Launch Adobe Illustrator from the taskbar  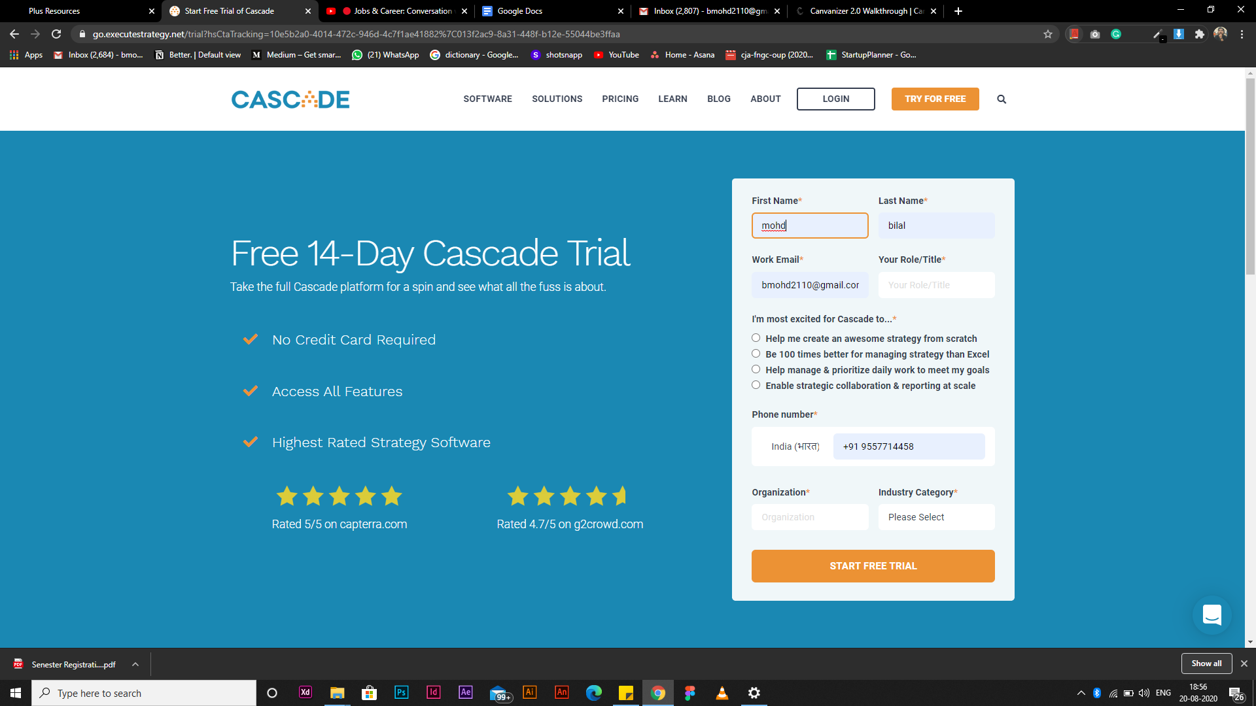point(530,693)
